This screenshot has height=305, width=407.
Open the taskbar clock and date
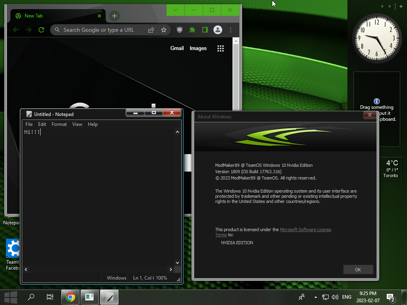[368, 297]
